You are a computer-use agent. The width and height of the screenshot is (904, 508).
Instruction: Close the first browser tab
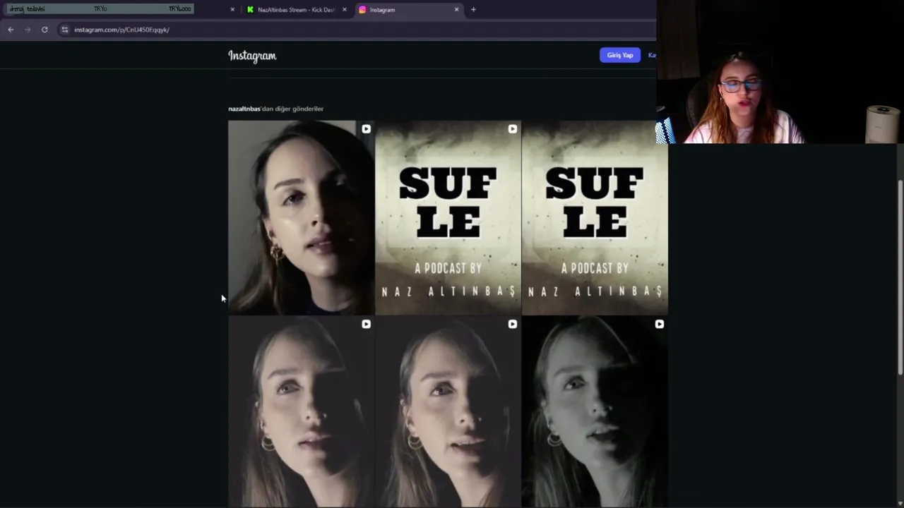point(232,10)
